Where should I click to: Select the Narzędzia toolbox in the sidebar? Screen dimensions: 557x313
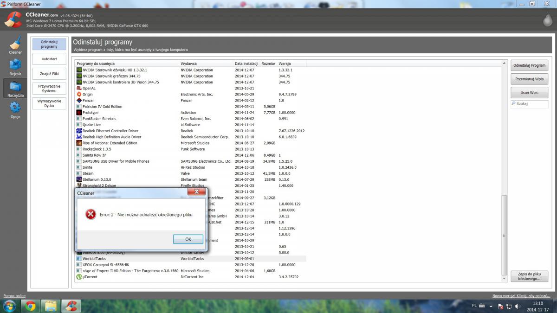pos(15,88)
